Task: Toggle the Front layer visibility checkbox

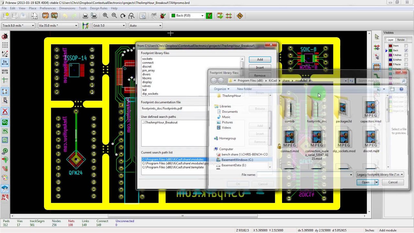Action: (x=406, y=46)
